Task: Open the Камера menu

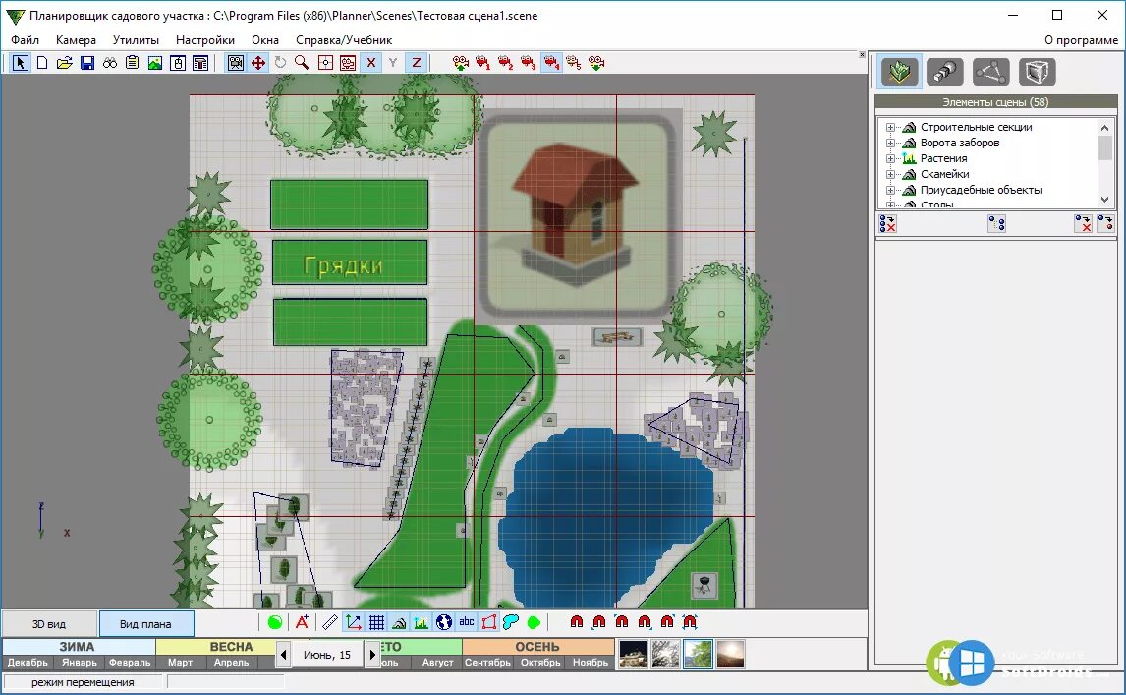Action: 76,40
